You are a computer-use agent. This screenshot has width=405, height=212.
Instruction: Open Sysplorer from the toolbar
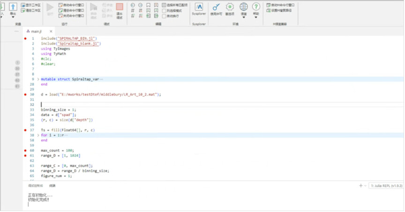[199, 9]
